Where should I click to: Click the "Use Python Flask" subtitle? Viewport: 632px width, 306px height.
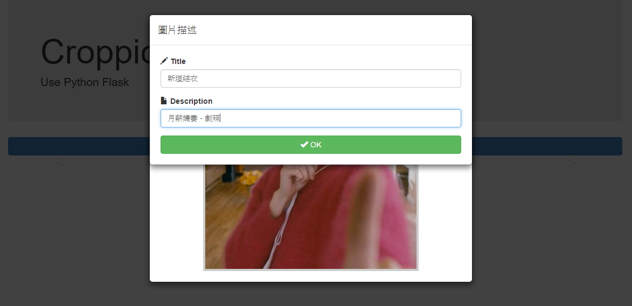(x=85, y=82)
